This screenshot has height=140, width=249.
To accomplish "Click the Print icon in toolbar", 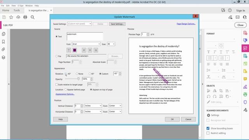I will (x=25, y=17).
